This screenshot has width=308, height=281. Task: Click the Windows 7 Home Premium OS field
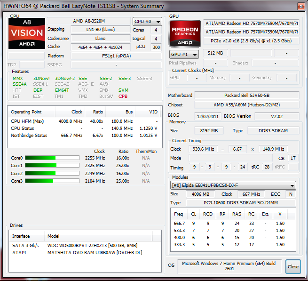point(229,266)
